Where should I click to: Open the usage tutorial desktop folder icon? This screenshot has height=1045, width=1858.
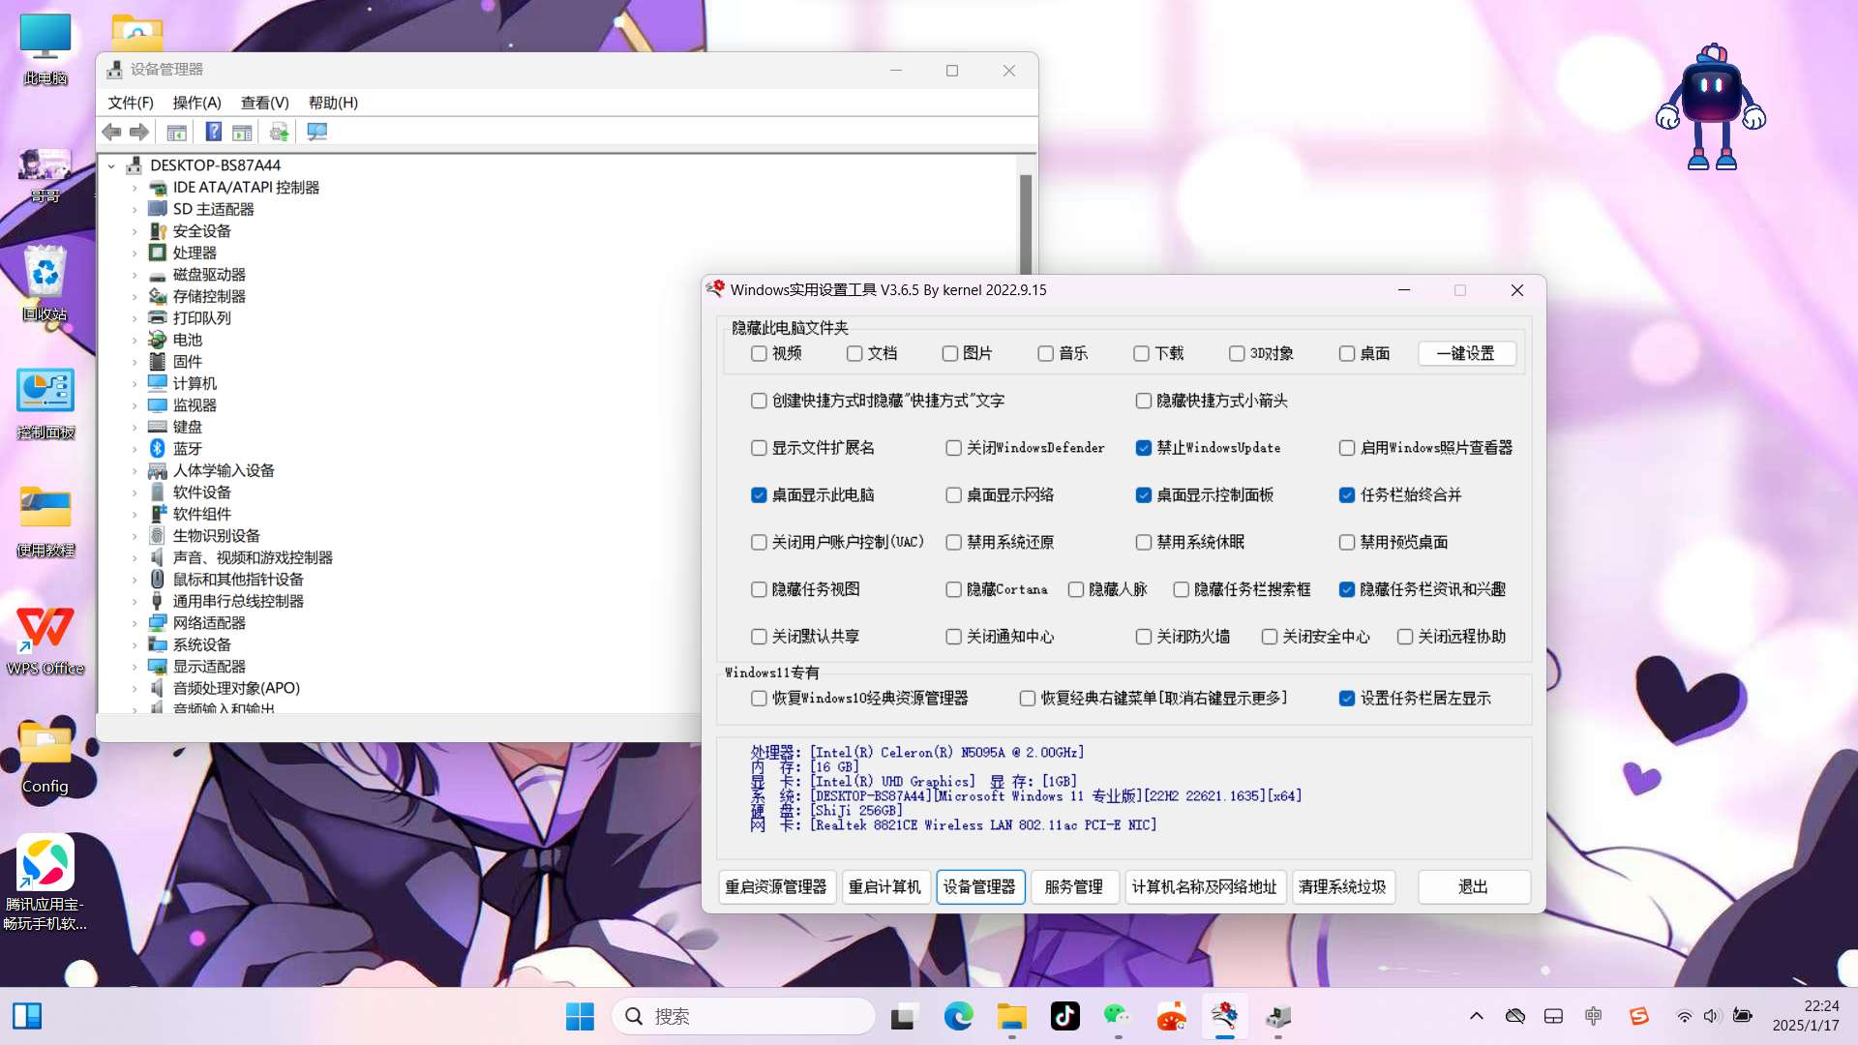pyautogui.click(x=45, y=522)
